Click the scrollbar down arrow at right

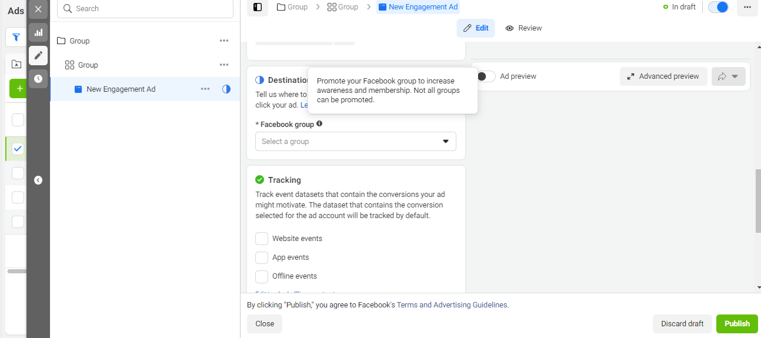(x=758, y=287)
